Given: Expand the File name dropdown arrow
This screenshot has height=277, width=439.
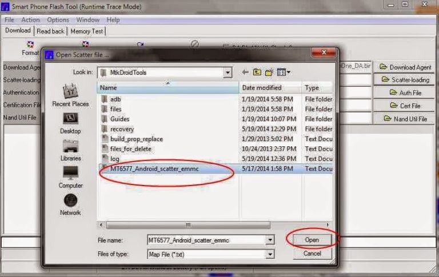Looking at the screenshot, I should coord(270,240).
